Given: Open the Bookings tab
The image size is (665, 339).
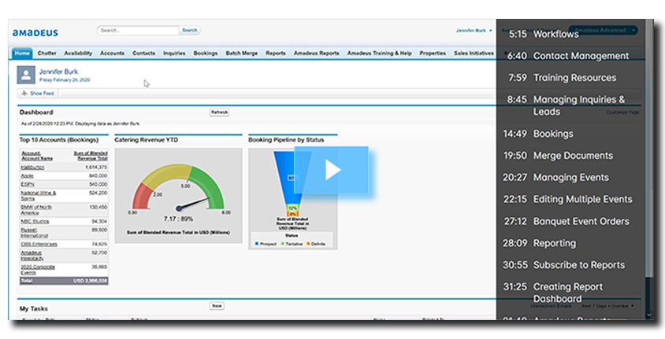Looking at the screenshot, I should [x=206, y=53].
